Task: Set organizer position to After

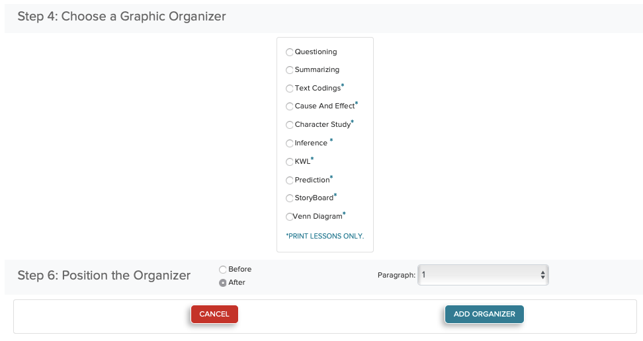Action: coord(223,283)
